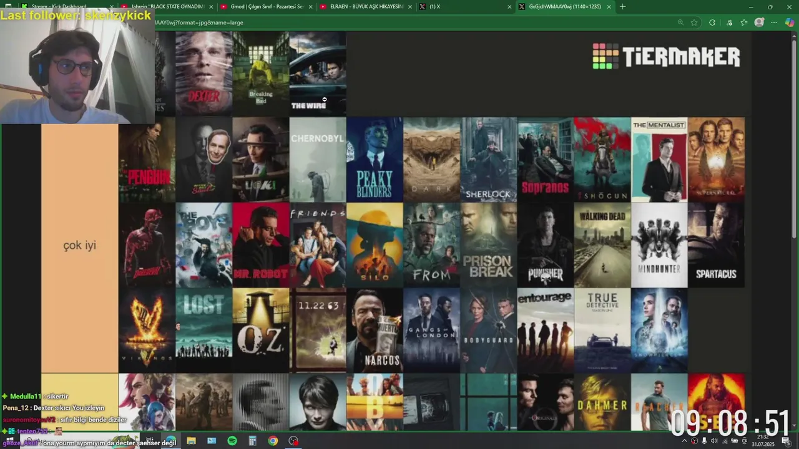
Task: Select the Shōgun poster
Action: [x=602, y=160]
